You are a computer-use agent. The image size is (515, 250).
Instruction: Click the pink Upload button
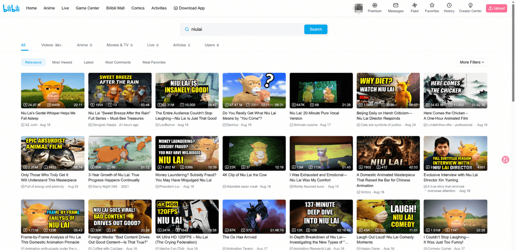(496, 8)
